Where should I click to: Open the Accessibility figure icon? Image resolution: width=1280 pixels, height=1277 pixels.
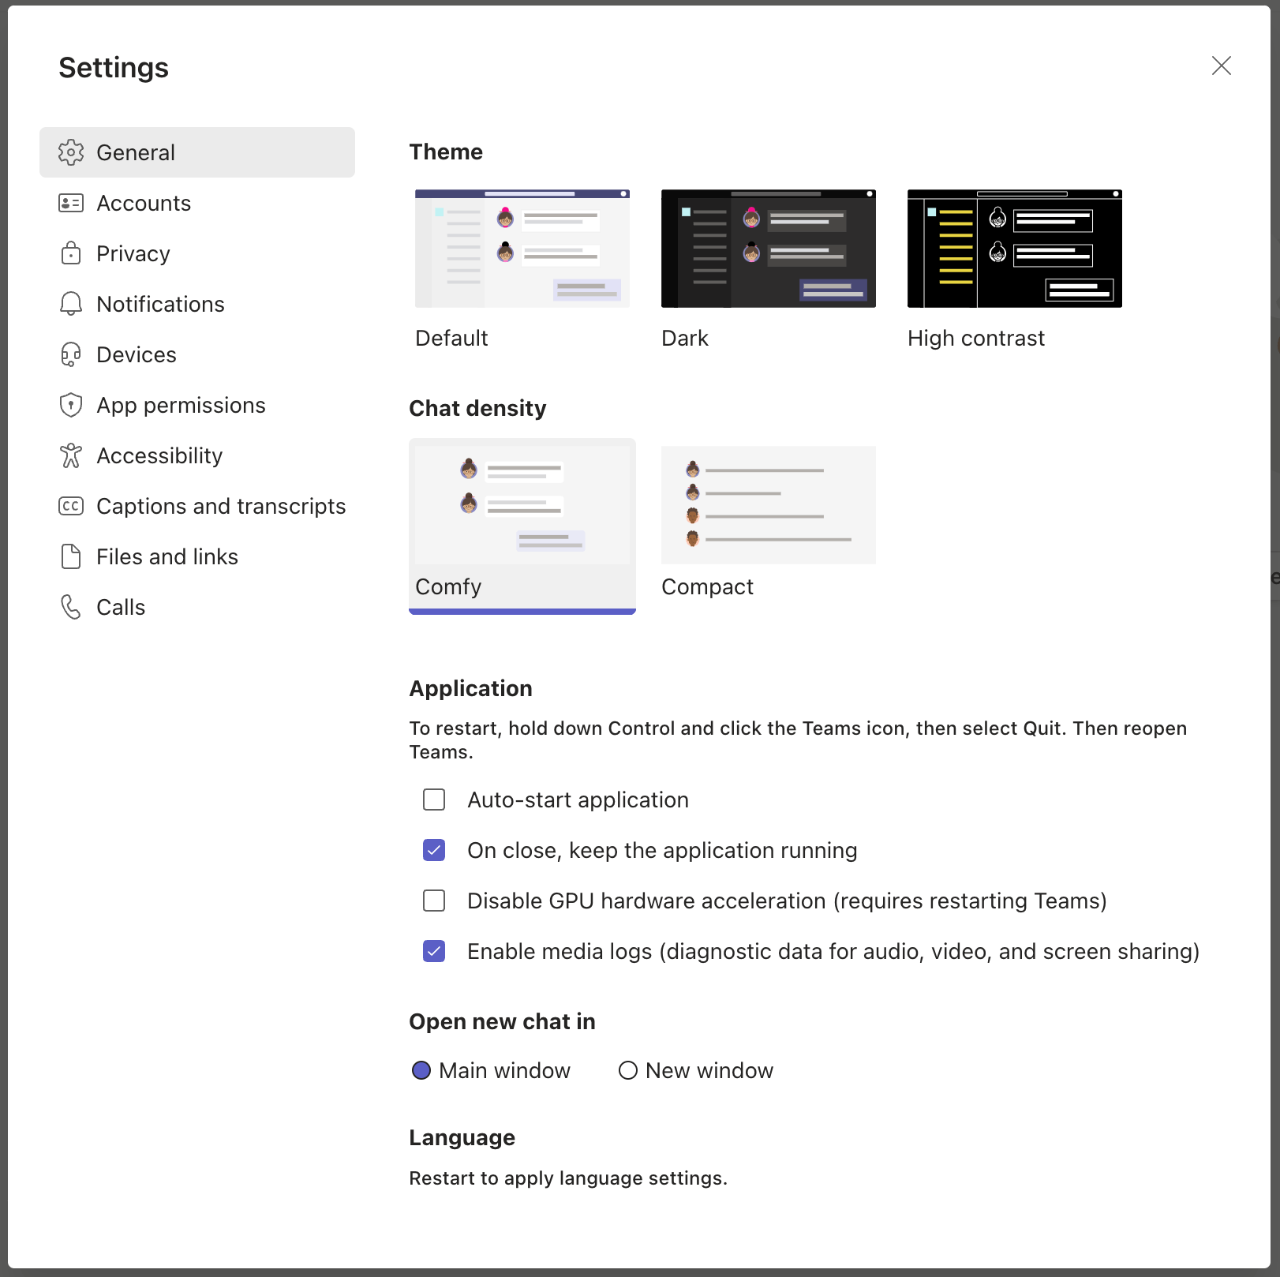[x=71, y=455]
